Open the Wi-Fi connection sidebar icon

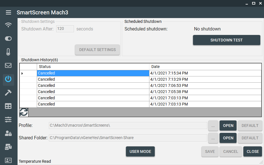(8, 25)
